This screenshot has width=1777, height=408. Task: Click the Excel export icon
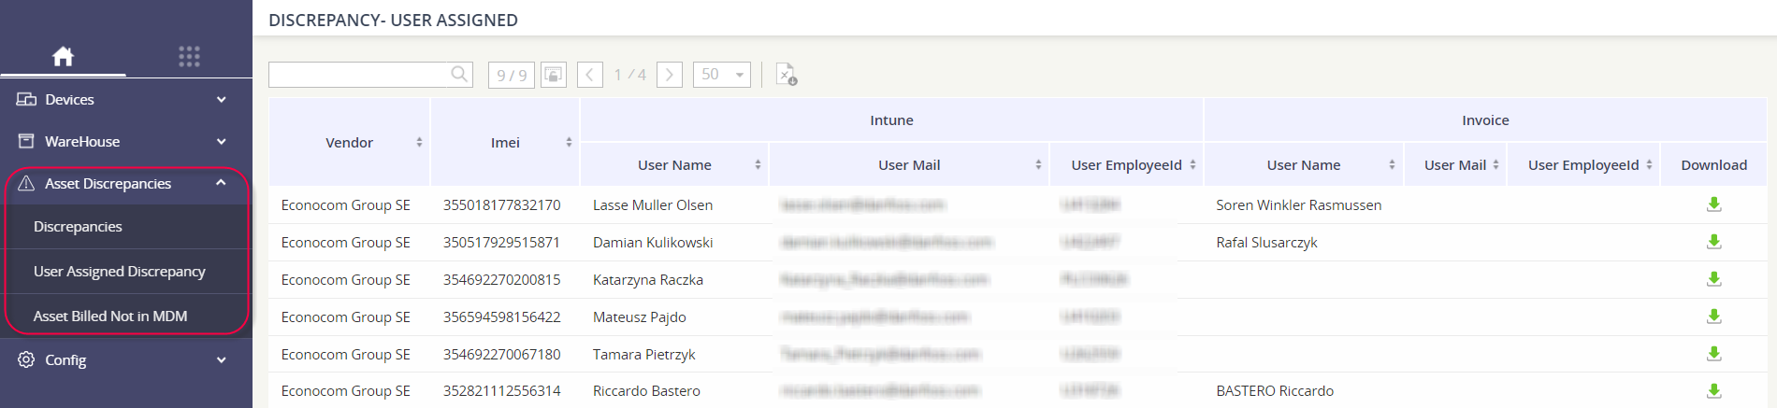point(787,75)
